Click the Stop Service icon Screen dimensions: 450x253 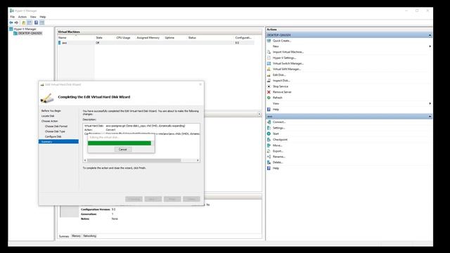point(269,86)
